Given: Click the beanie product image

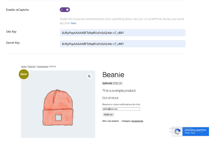Looking at the screenshot, I should 58,107.
